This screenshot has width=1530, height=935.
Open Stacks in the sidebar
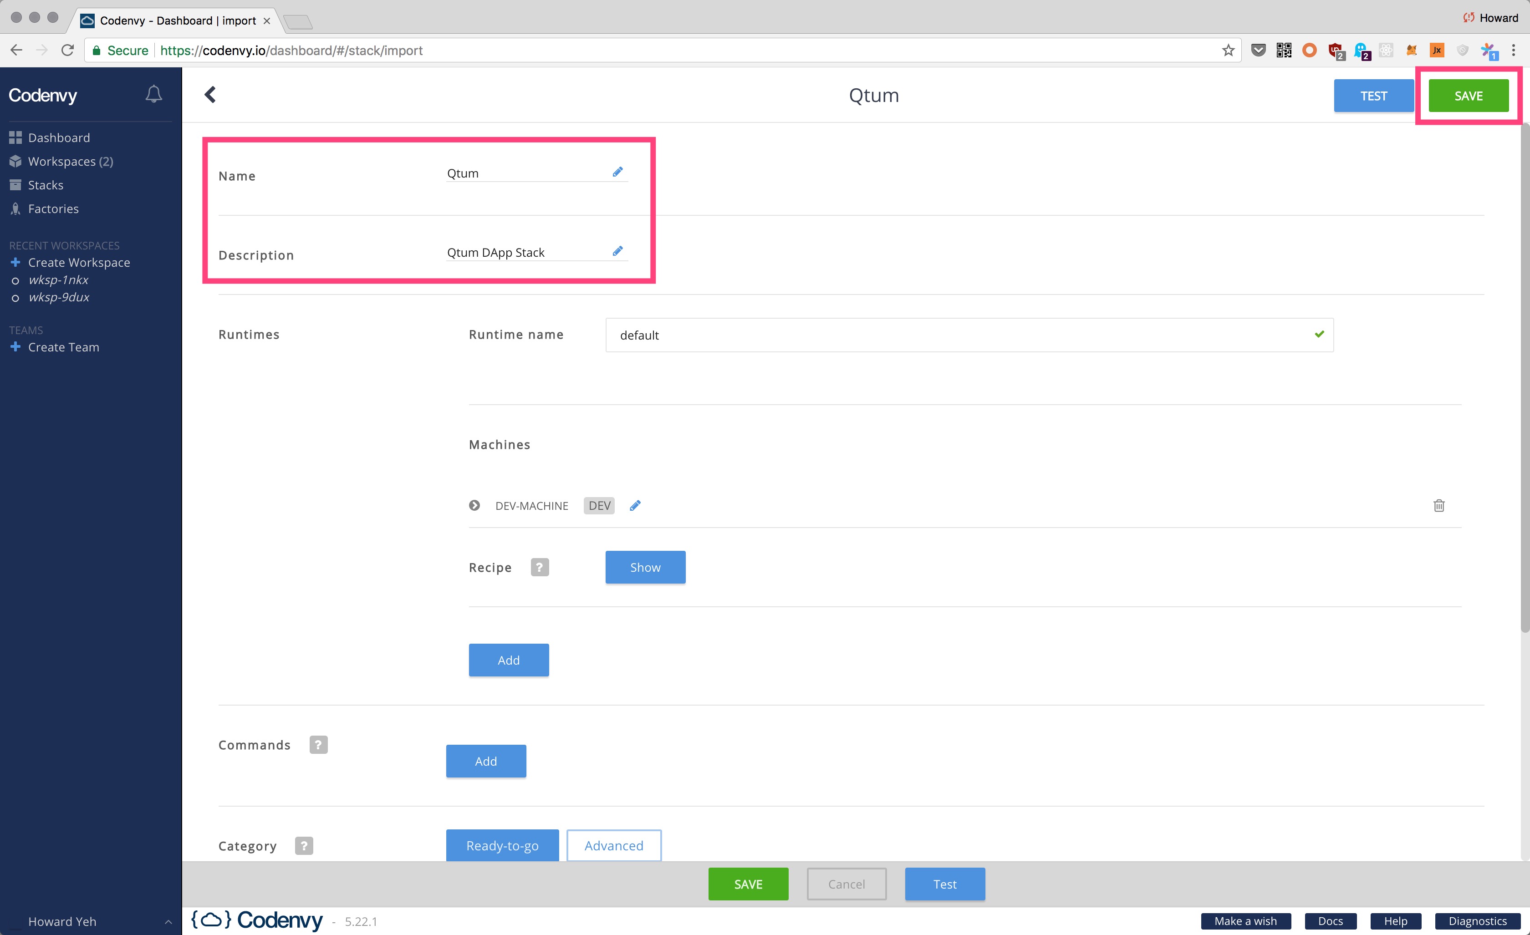(46, 185)
